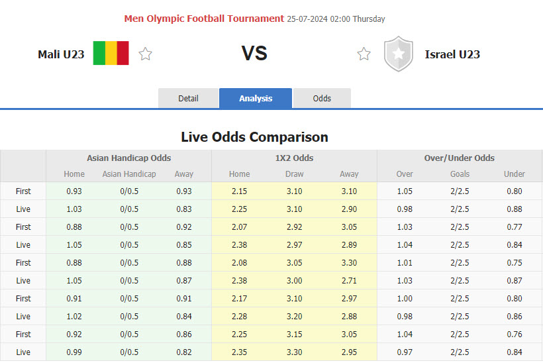Click the Israel U23 team name

[x=452, y=54]
